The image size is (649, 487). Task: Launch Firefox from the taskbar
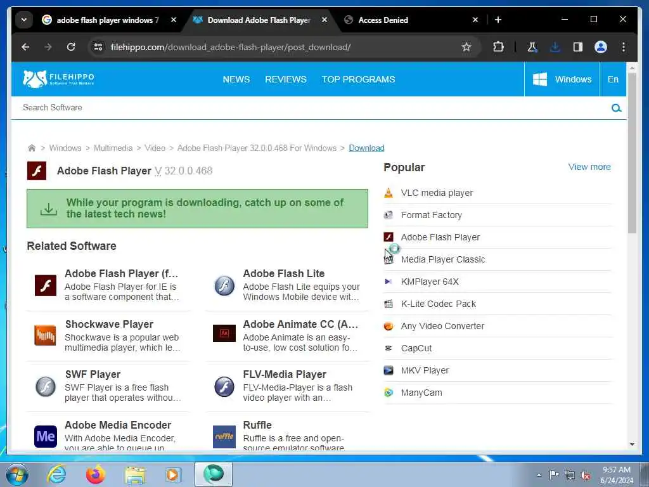pyautogui.click(x=95, y=474)
